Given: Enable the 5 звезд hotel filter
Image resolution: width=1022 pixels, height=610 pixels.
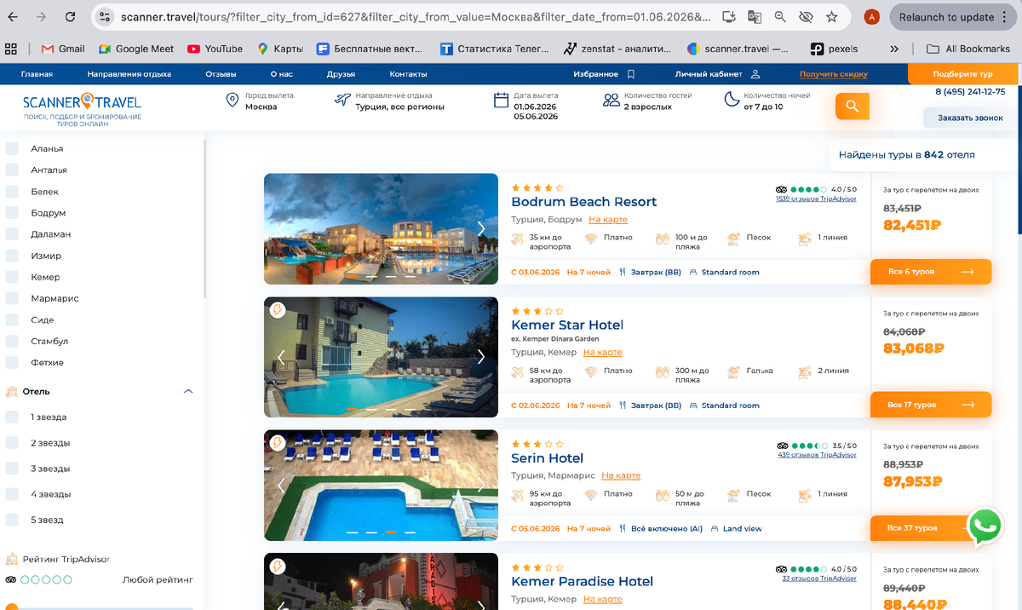Looking at the screenshot, I should click(12, 520).
